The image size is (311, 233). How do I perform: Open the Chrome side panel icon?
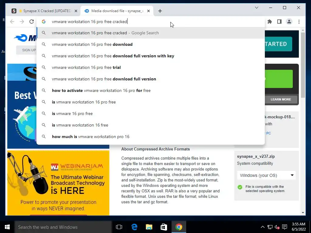[279, 22]
